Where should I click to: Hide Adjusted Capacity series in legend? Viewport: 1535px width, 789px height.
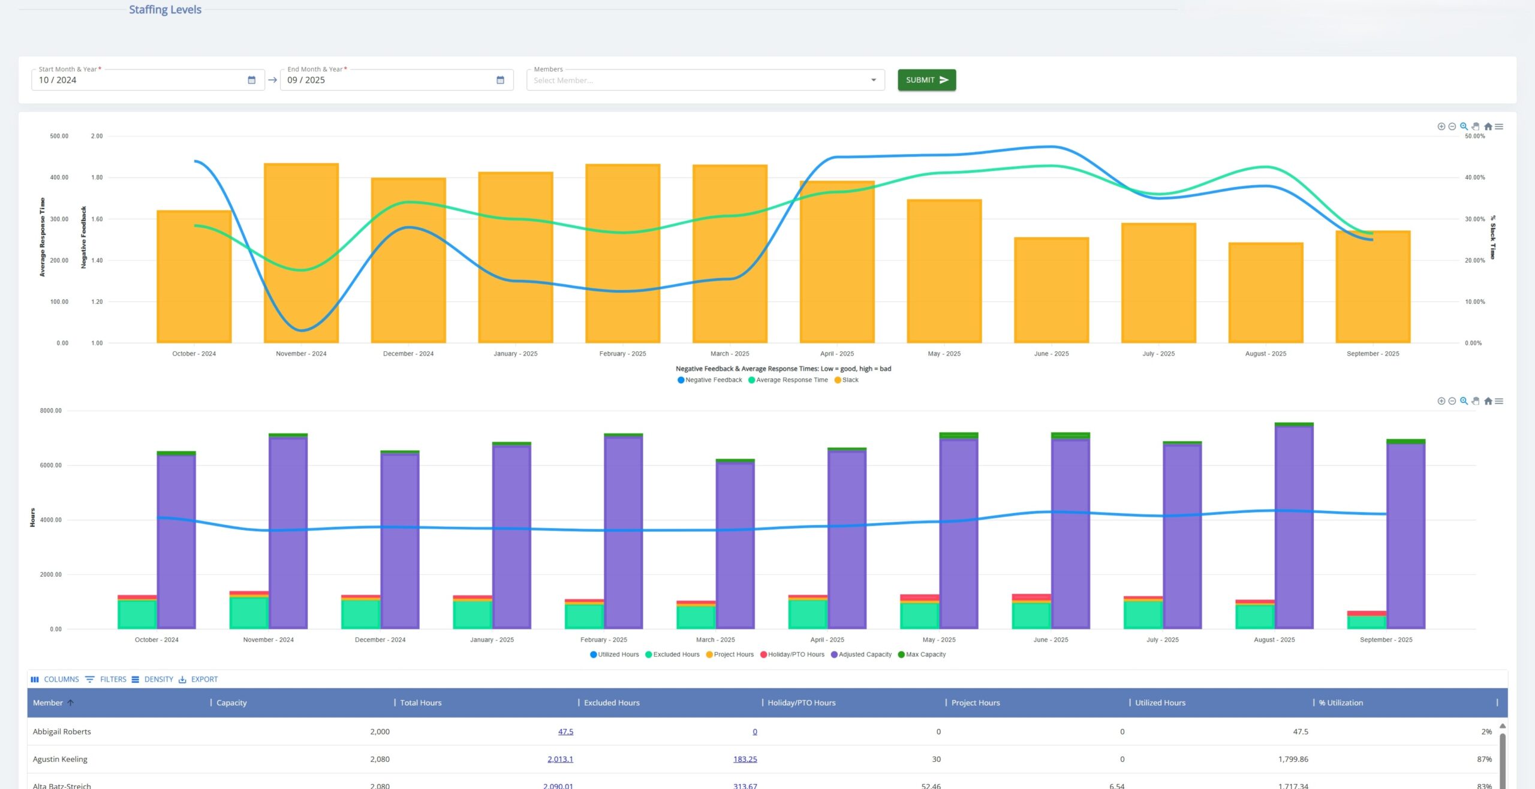(865, 655)
